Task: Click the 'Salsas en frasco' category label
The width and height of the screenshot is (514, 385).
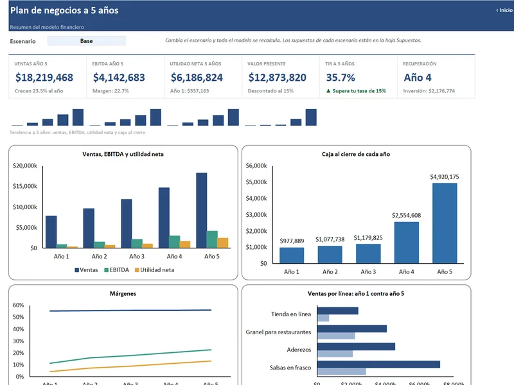Action: coord(290,368)
